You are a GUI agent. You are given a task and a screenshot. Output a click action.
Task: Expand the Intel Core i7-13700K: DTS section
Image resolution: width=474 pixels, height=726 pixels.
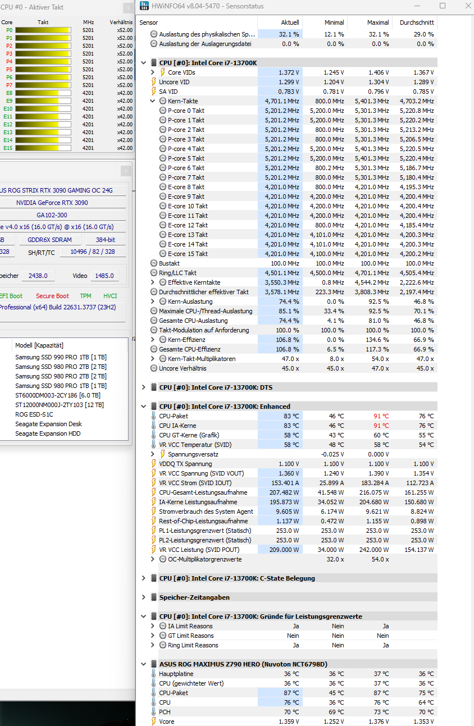click(144, 387)
